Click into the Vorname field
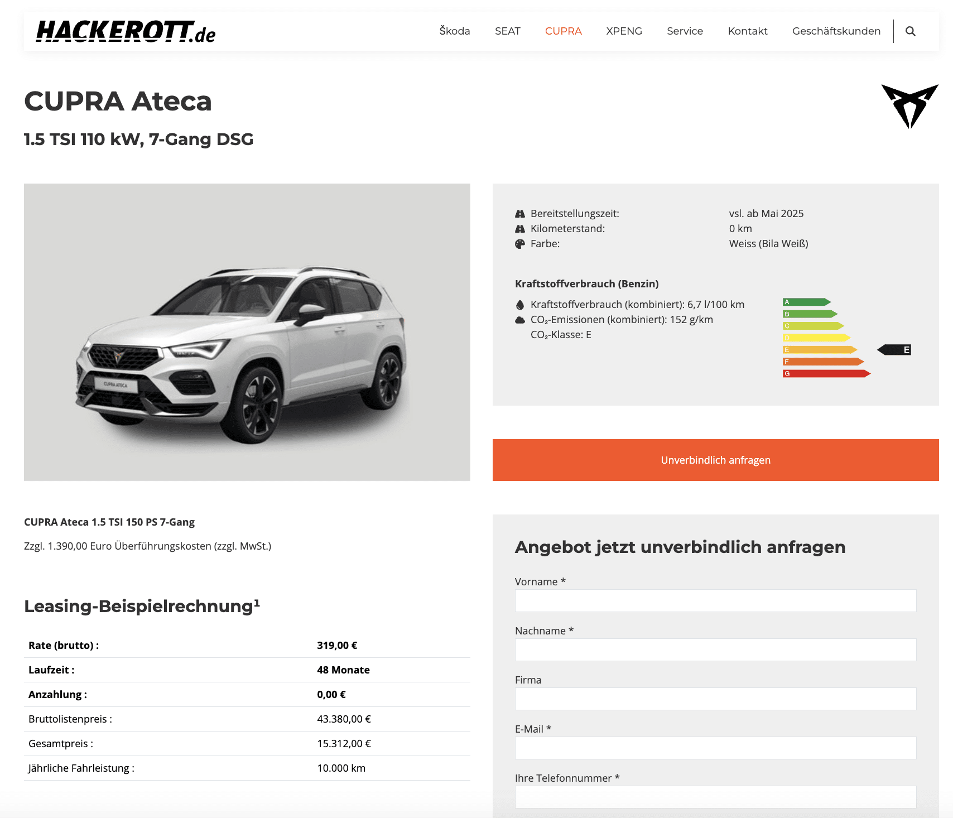The height and width of the screenshot is (818, 953). 715,600
